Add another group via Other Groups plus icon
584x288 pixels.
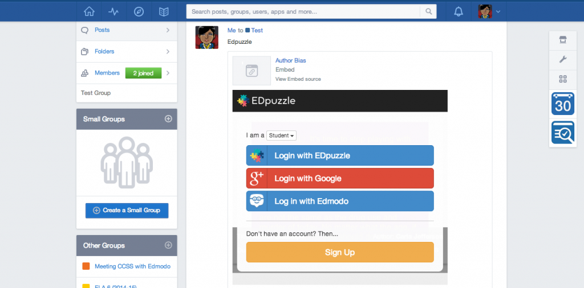(x=168, y=245)
